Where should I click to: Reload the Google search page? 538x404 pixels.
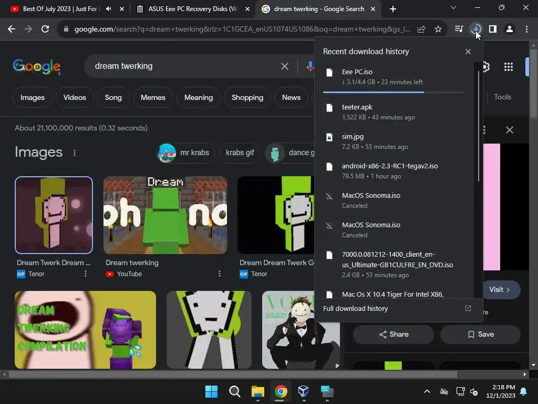[x=45, y=29]
